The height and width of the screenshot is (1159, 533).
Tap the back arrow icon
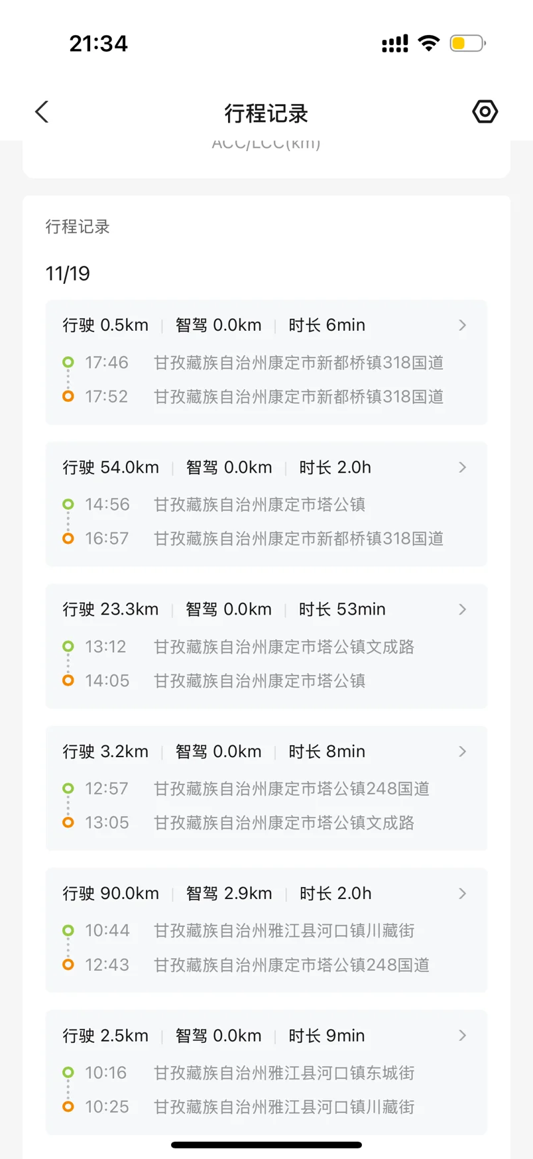[42, 112]
